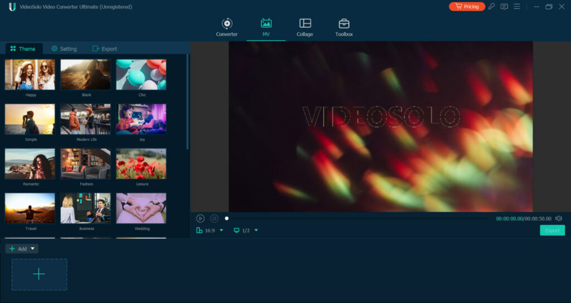The image size is (571, 303).
Task: Choose the Joy theme thumbnail
Action: tap(141, 119)
